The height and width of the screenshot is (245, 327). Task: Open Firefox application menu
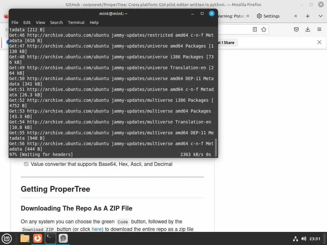(x=319, y=29)
